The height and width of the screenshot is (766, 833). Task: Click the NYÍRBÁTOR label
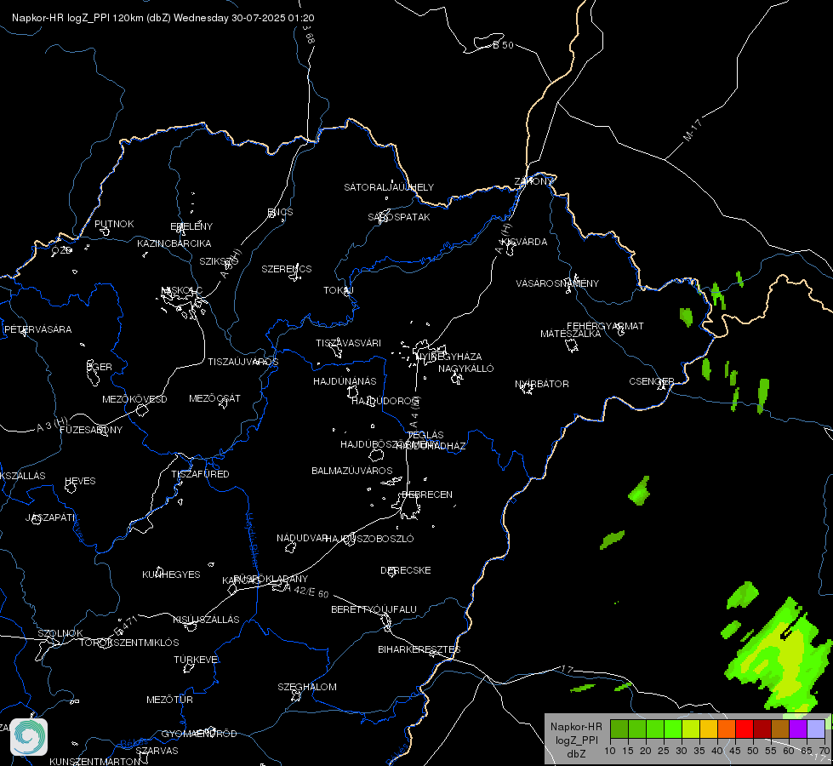click(542, 384)
